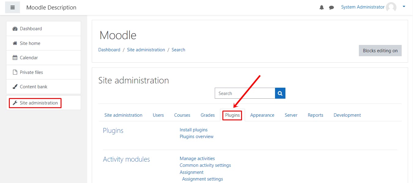The height and width of the screenshot is (183, 413).
Task: Open the messaging speech bubble icon
Action: click(x=331, y=8)
